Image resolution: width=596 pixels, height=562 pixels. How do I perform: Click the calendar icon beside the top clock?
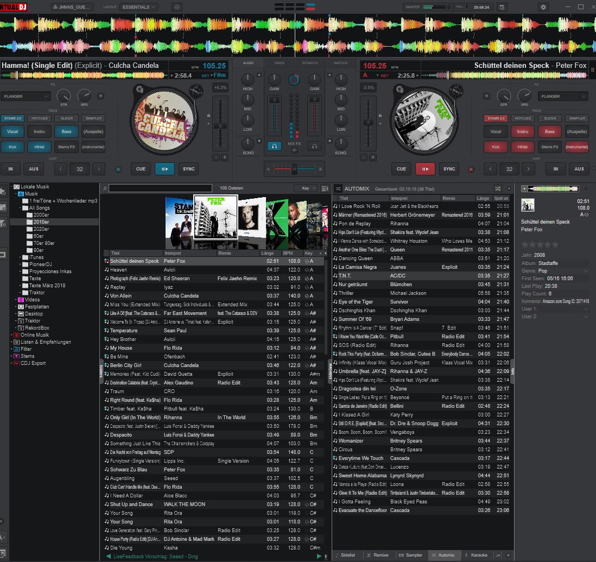pyautogui.click(x=502, y=7)
